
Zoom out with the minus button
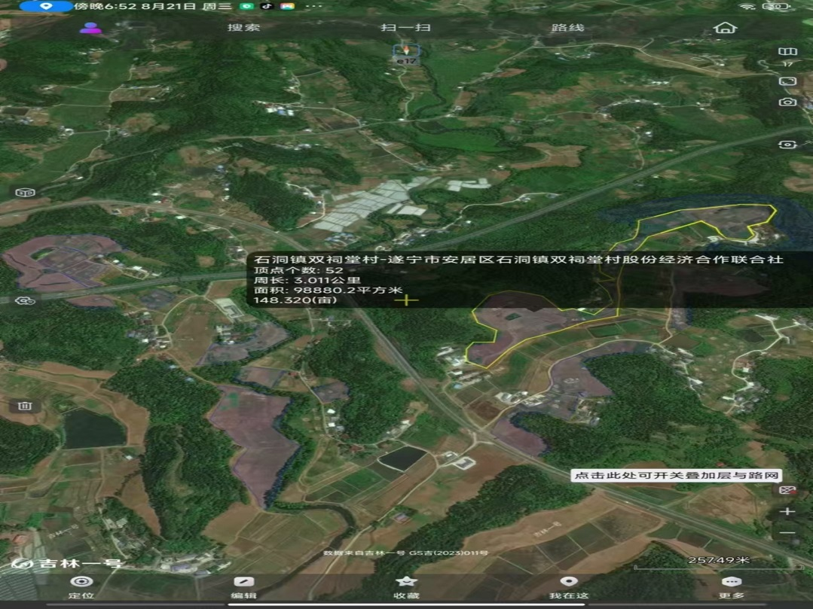[787, 533]
